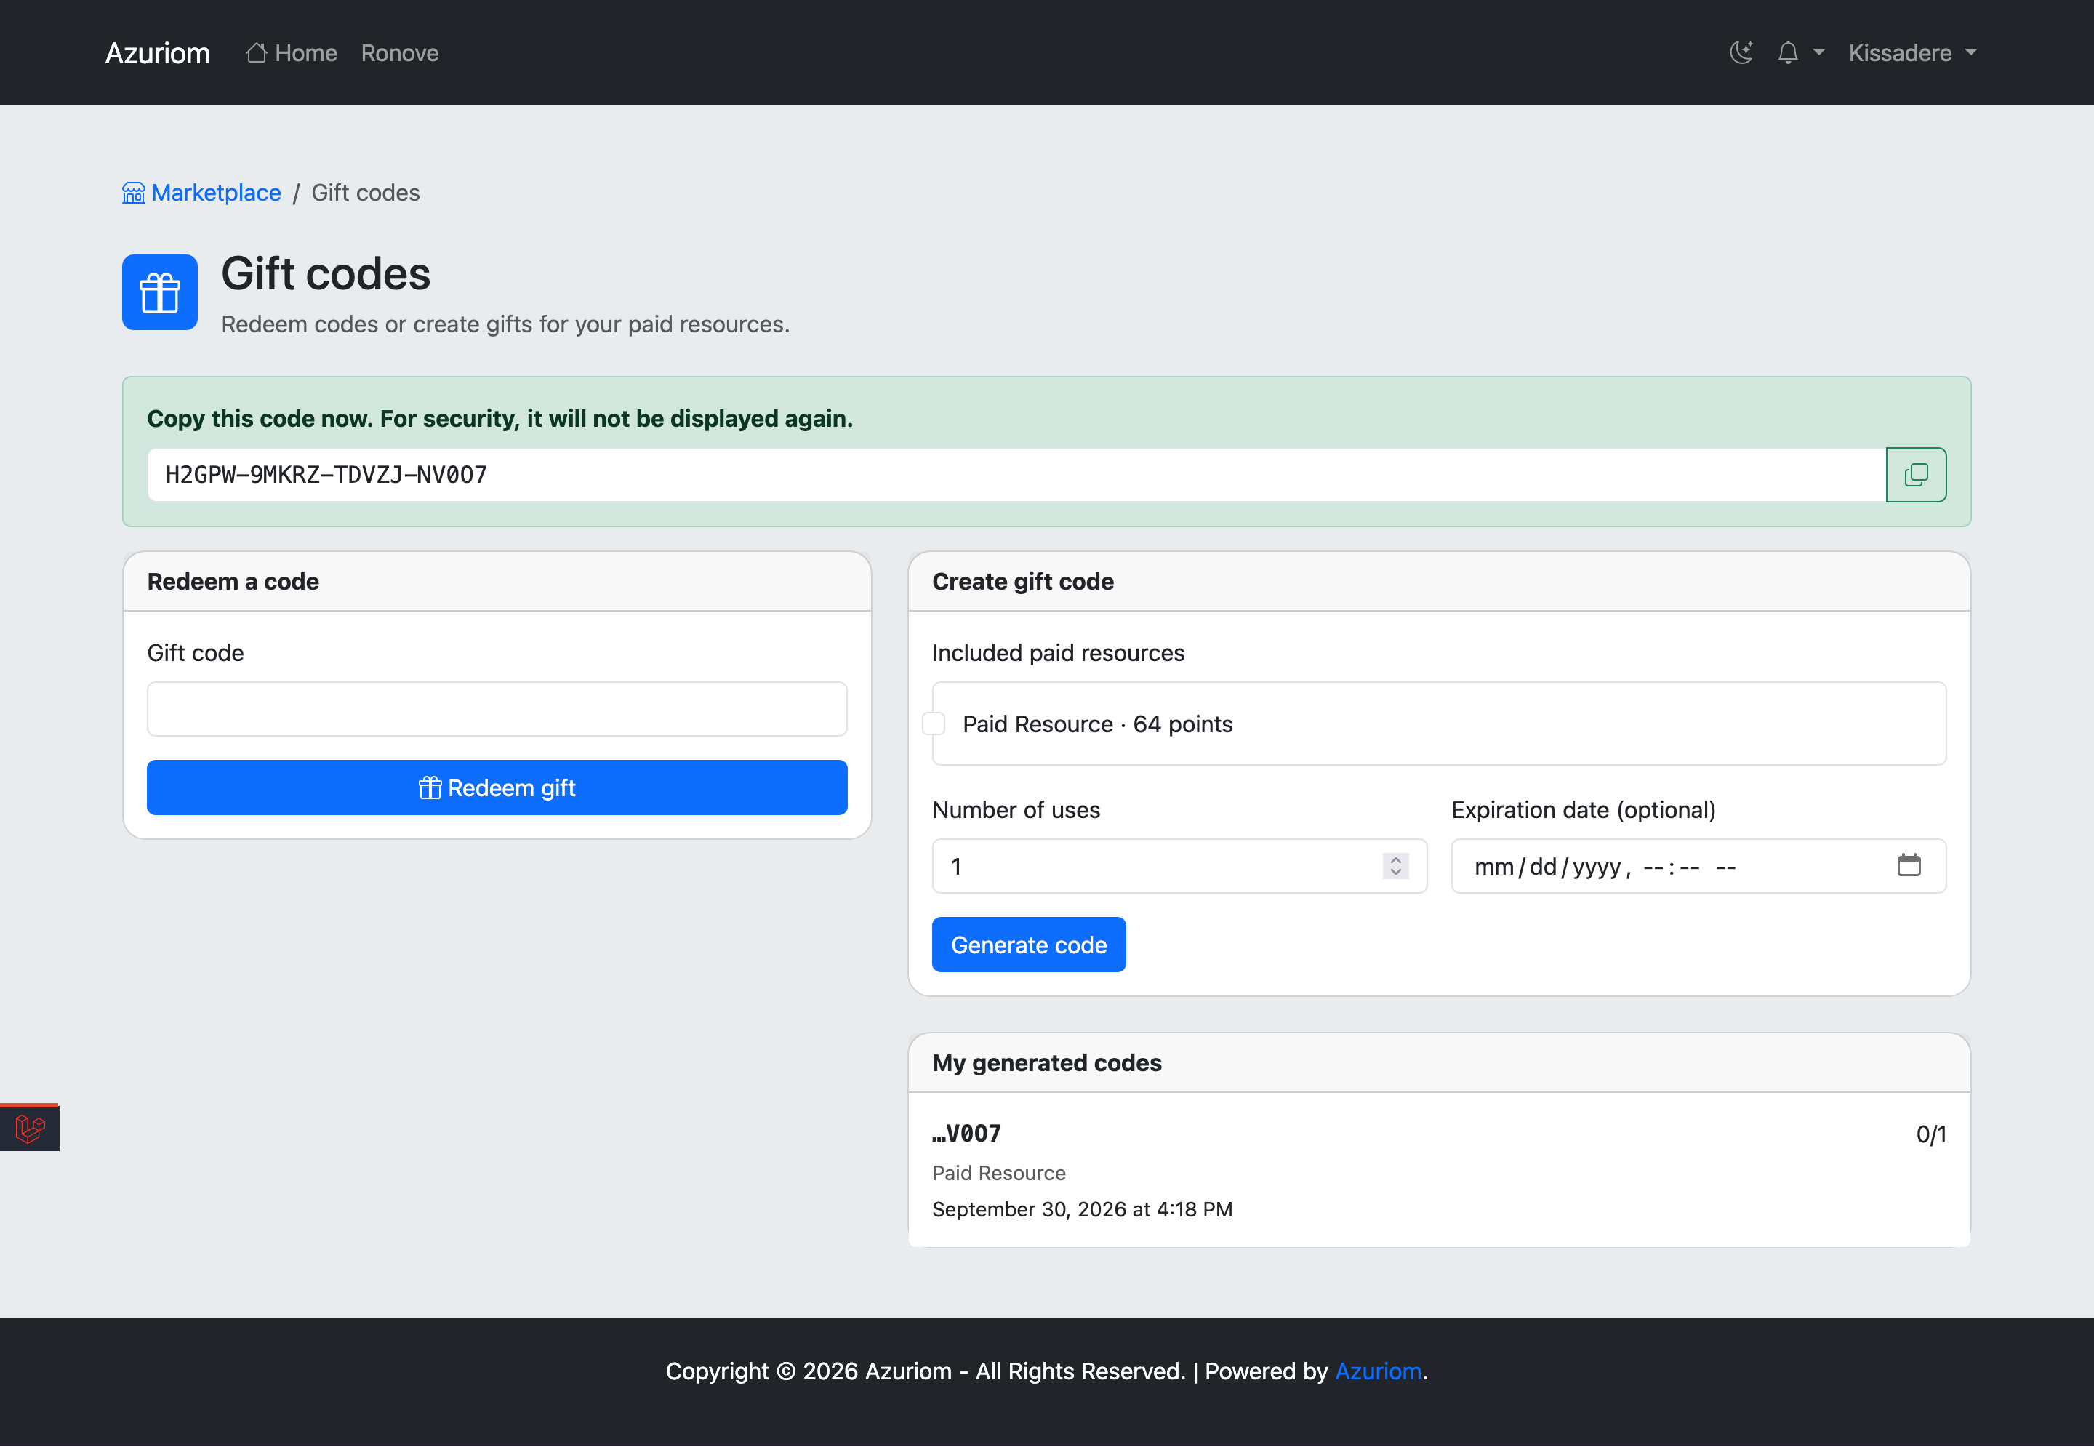The image size is (2094, 1447).
Task: Adjust the Number of uses stepper arrows
Action: 1396,866
